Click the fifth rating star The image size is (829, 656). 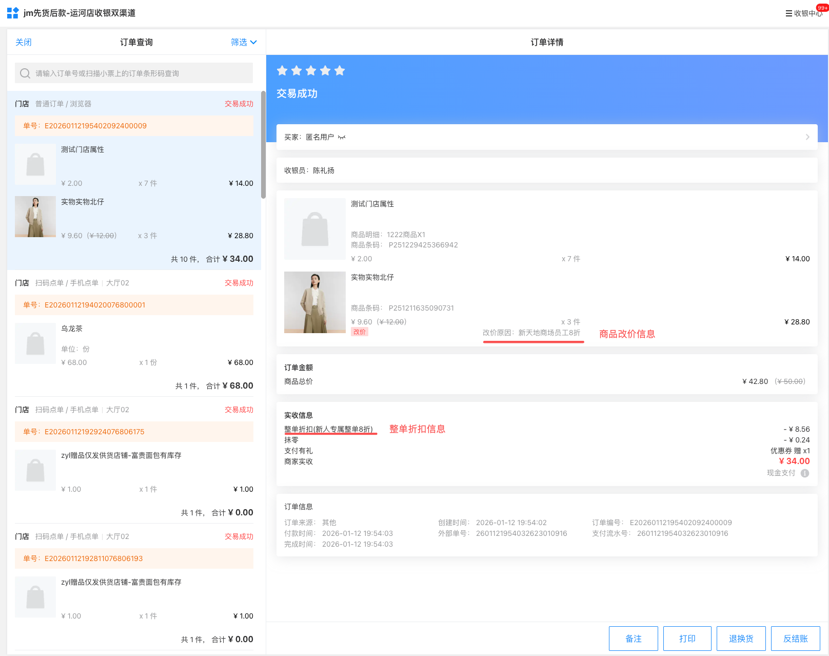pos(340,71)
